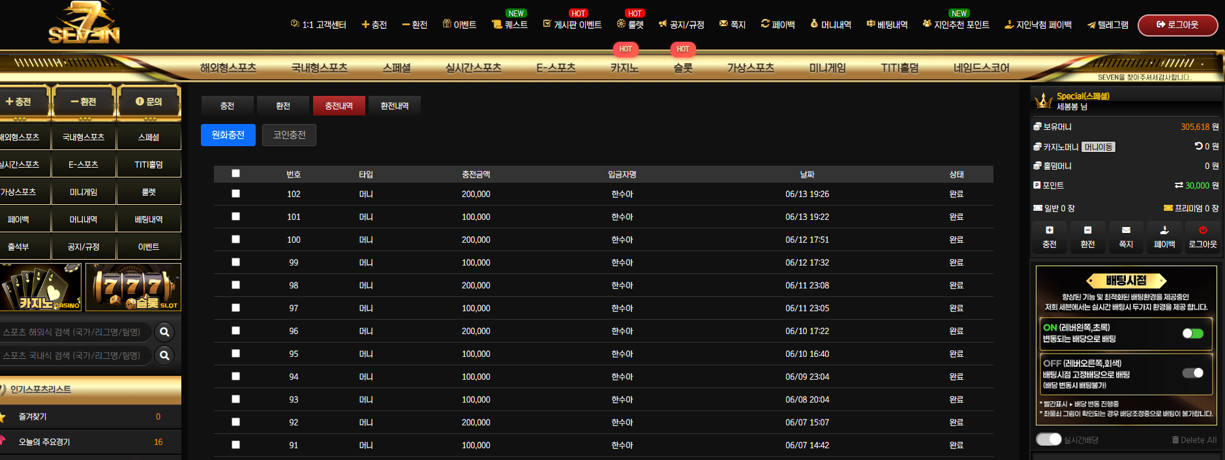The width and height of the screenshot is (1225, 460).
Task: Click the overseas sports search magnifier icon
Action: [x=164, y=332]
